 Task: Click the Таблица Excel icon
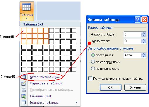[x=24, y=96]
